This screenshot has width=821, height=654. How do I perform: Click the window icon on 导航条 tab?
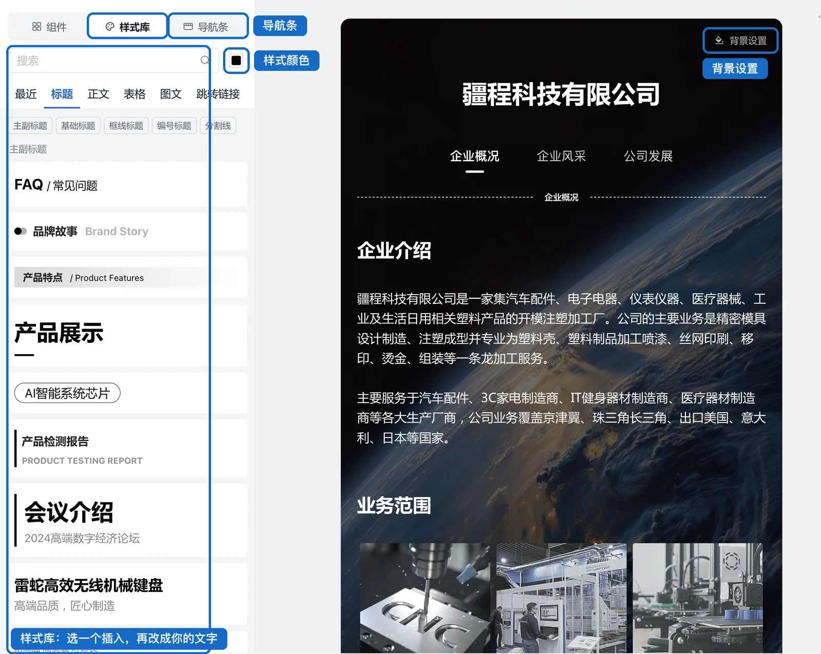tap(188, 27)
